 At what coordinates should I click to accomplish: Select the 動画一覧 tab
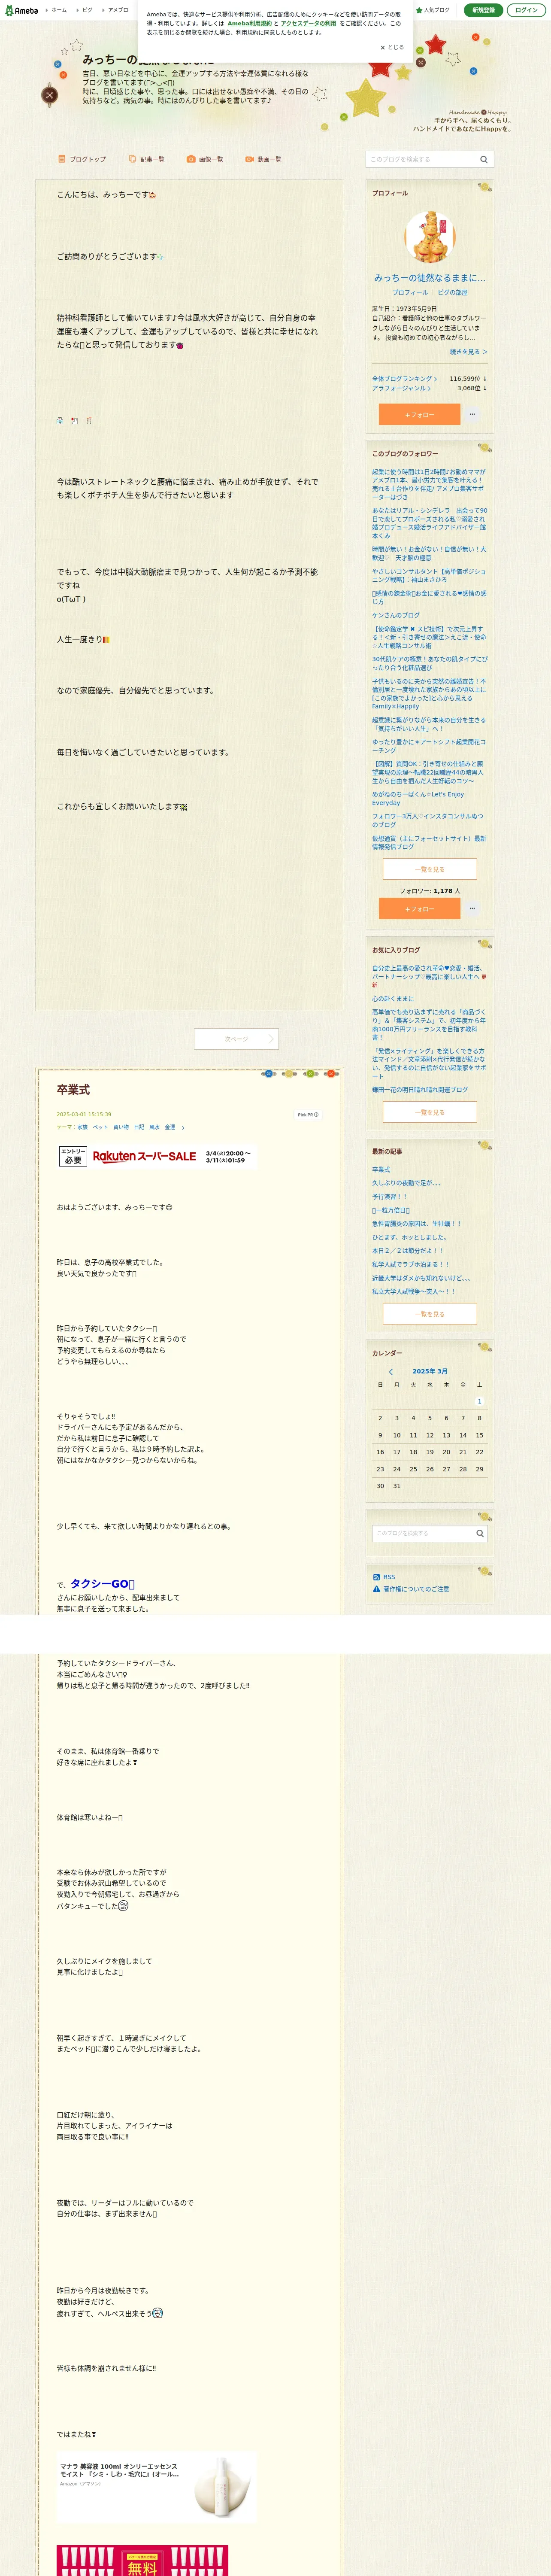(264, 159)
